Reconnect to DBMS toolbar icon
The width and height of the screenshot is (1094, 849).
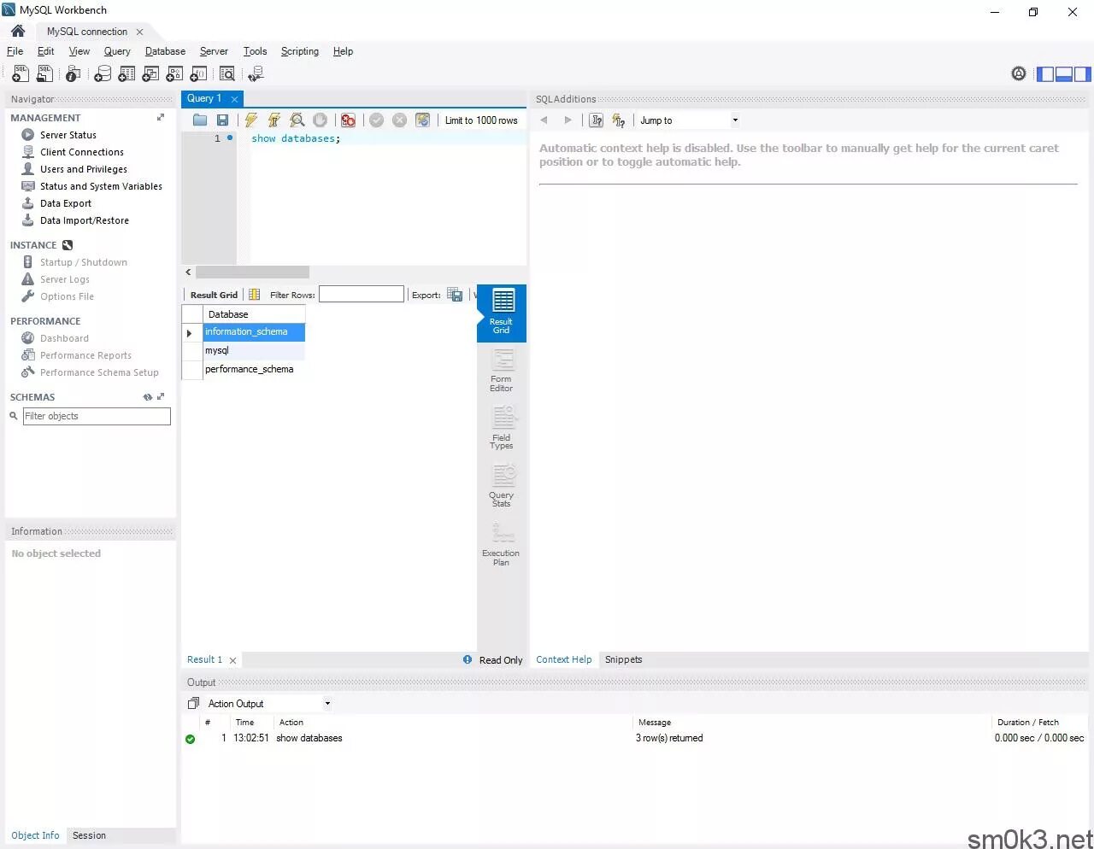click(x=256, y=74)
